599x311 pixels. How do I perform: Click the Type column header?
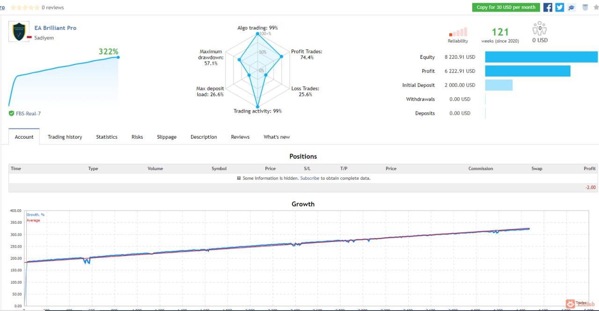pyautogui.click(x=93, y=169)
